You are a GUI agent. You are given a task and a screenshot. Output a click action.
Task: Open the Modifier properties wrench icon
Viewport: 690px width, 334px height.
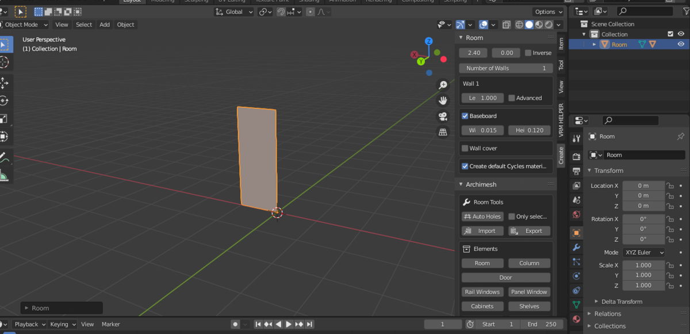(577, 247)
